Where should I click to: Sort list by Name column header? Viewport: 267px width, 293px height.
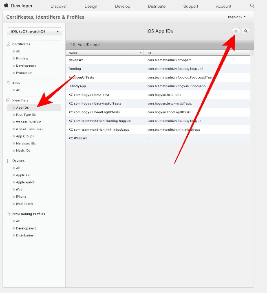[105, 53]
